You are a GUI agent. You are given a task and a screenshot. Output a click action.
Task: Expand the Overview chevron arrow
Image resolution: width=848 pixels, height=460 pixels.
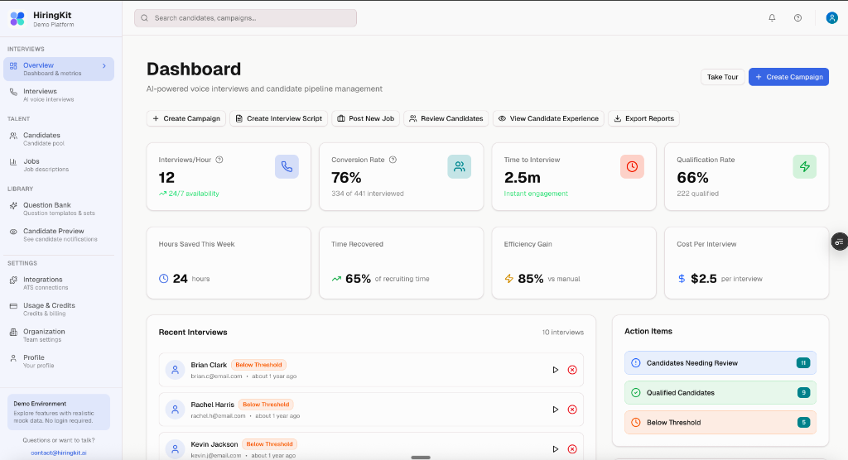(x=104, y=65)
